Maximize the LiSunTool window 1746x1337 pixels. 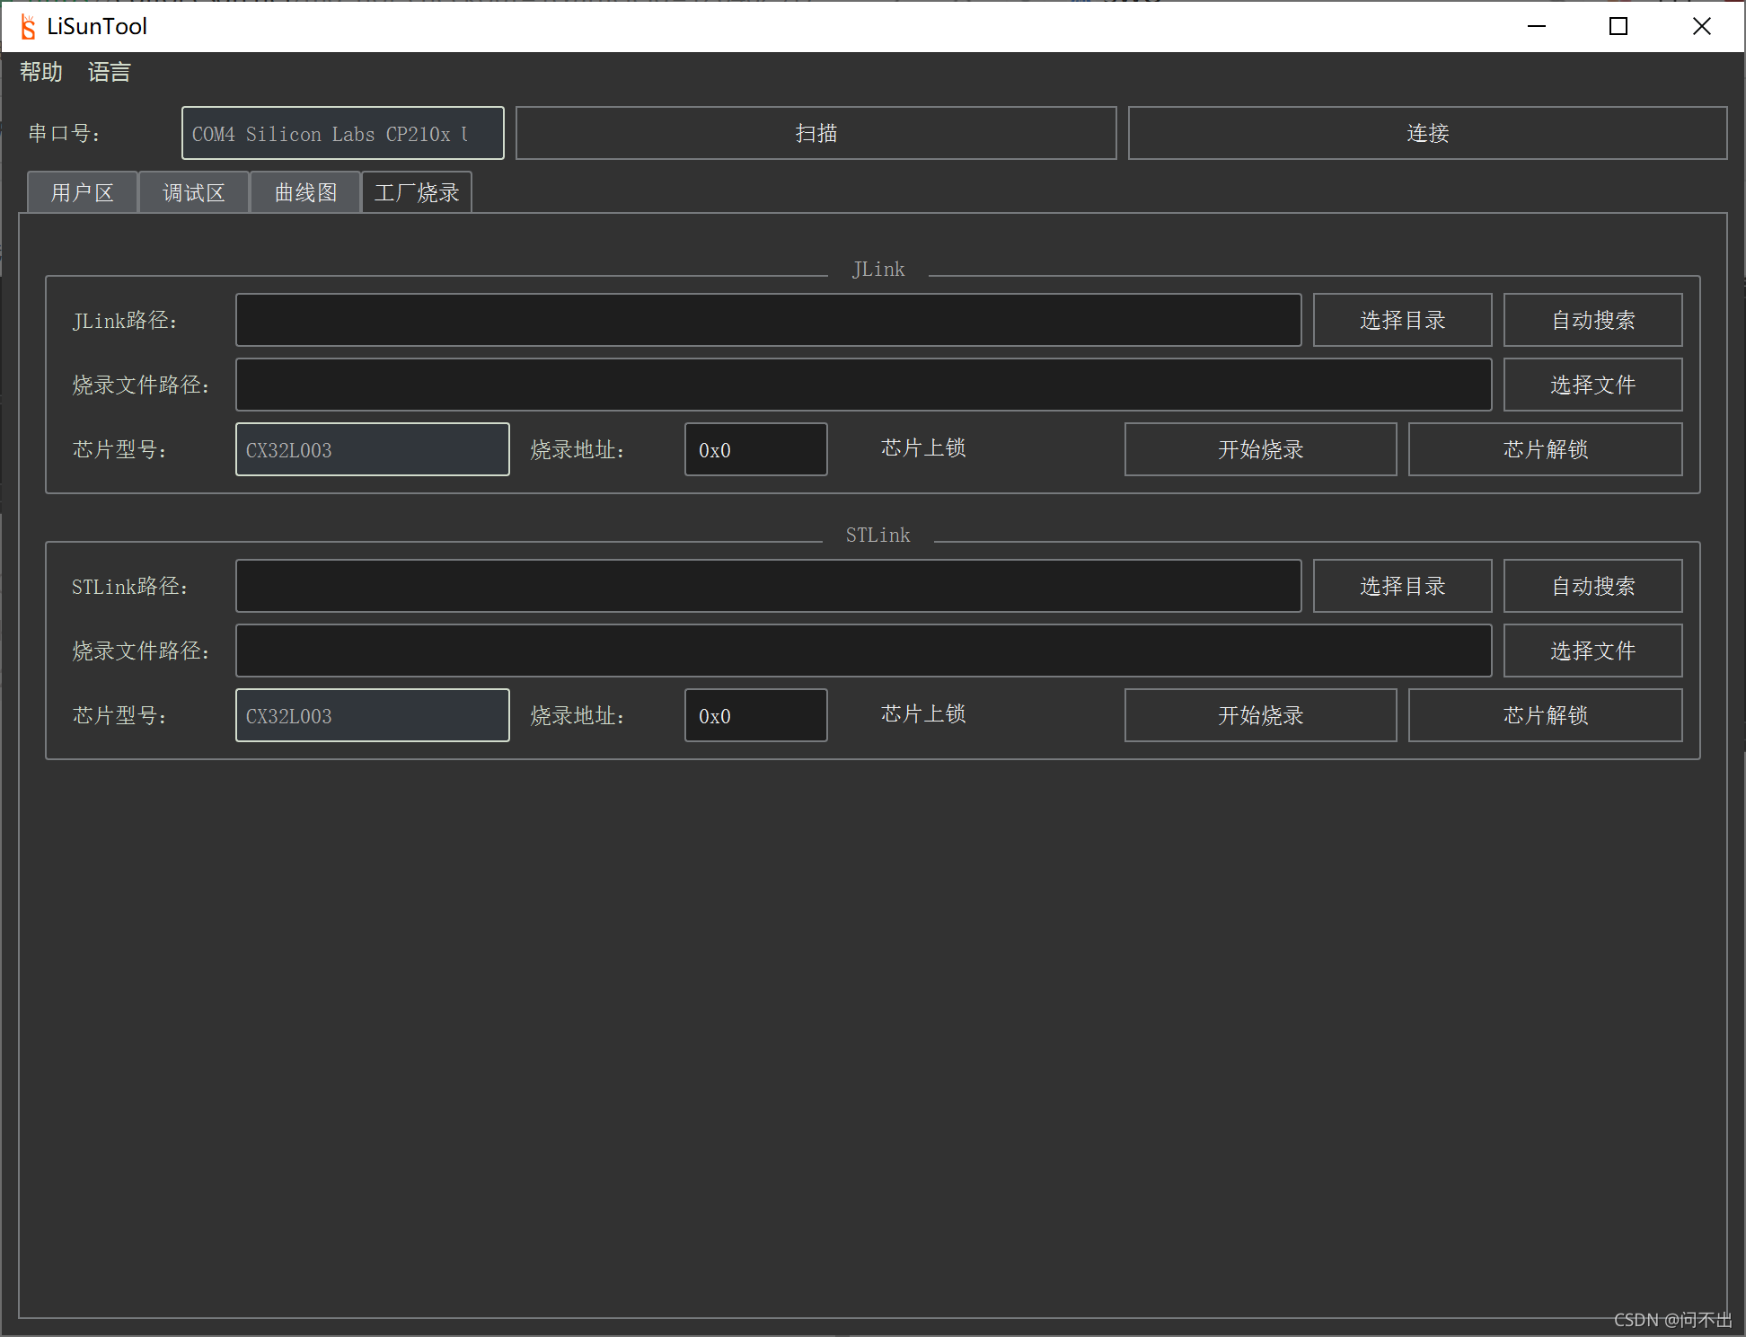pos(1618,26)
